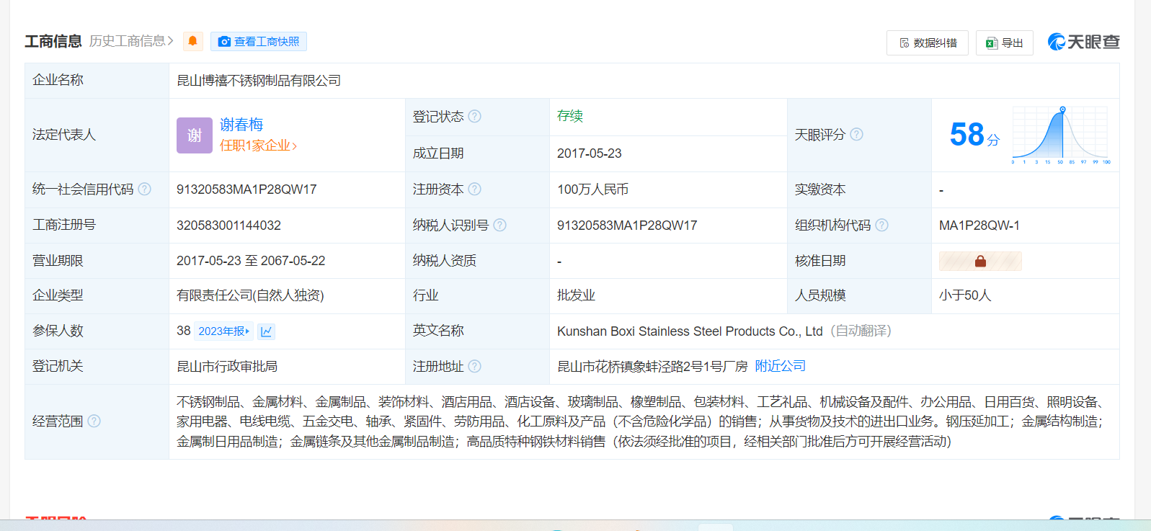
Task: Click industry value 批发业
Action: [x=576, y=295]
